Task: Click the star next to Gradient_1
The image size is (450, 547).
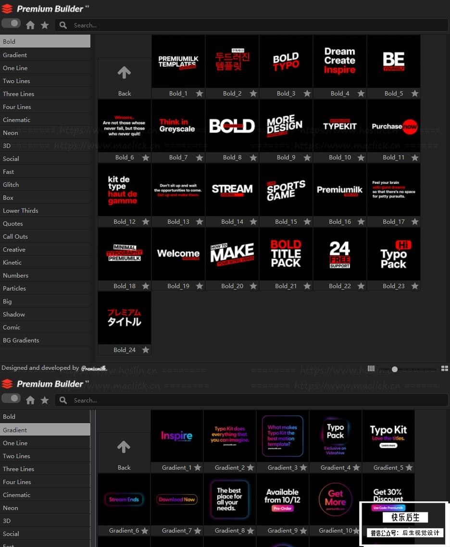Action: (x=198, y=467)
